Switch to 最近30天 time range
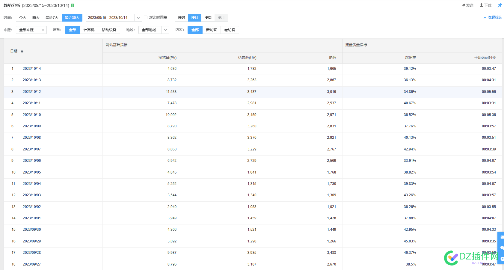The width and height of the screenshot is (504, 270). point(72,18)
